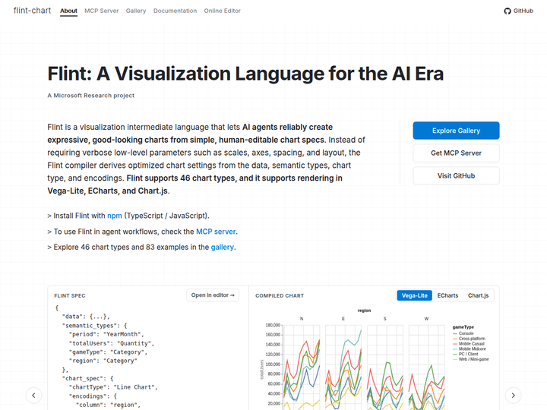Go to next example with right arrow
The height and width of the screenshot is (410, 547).
pos(513,396)
